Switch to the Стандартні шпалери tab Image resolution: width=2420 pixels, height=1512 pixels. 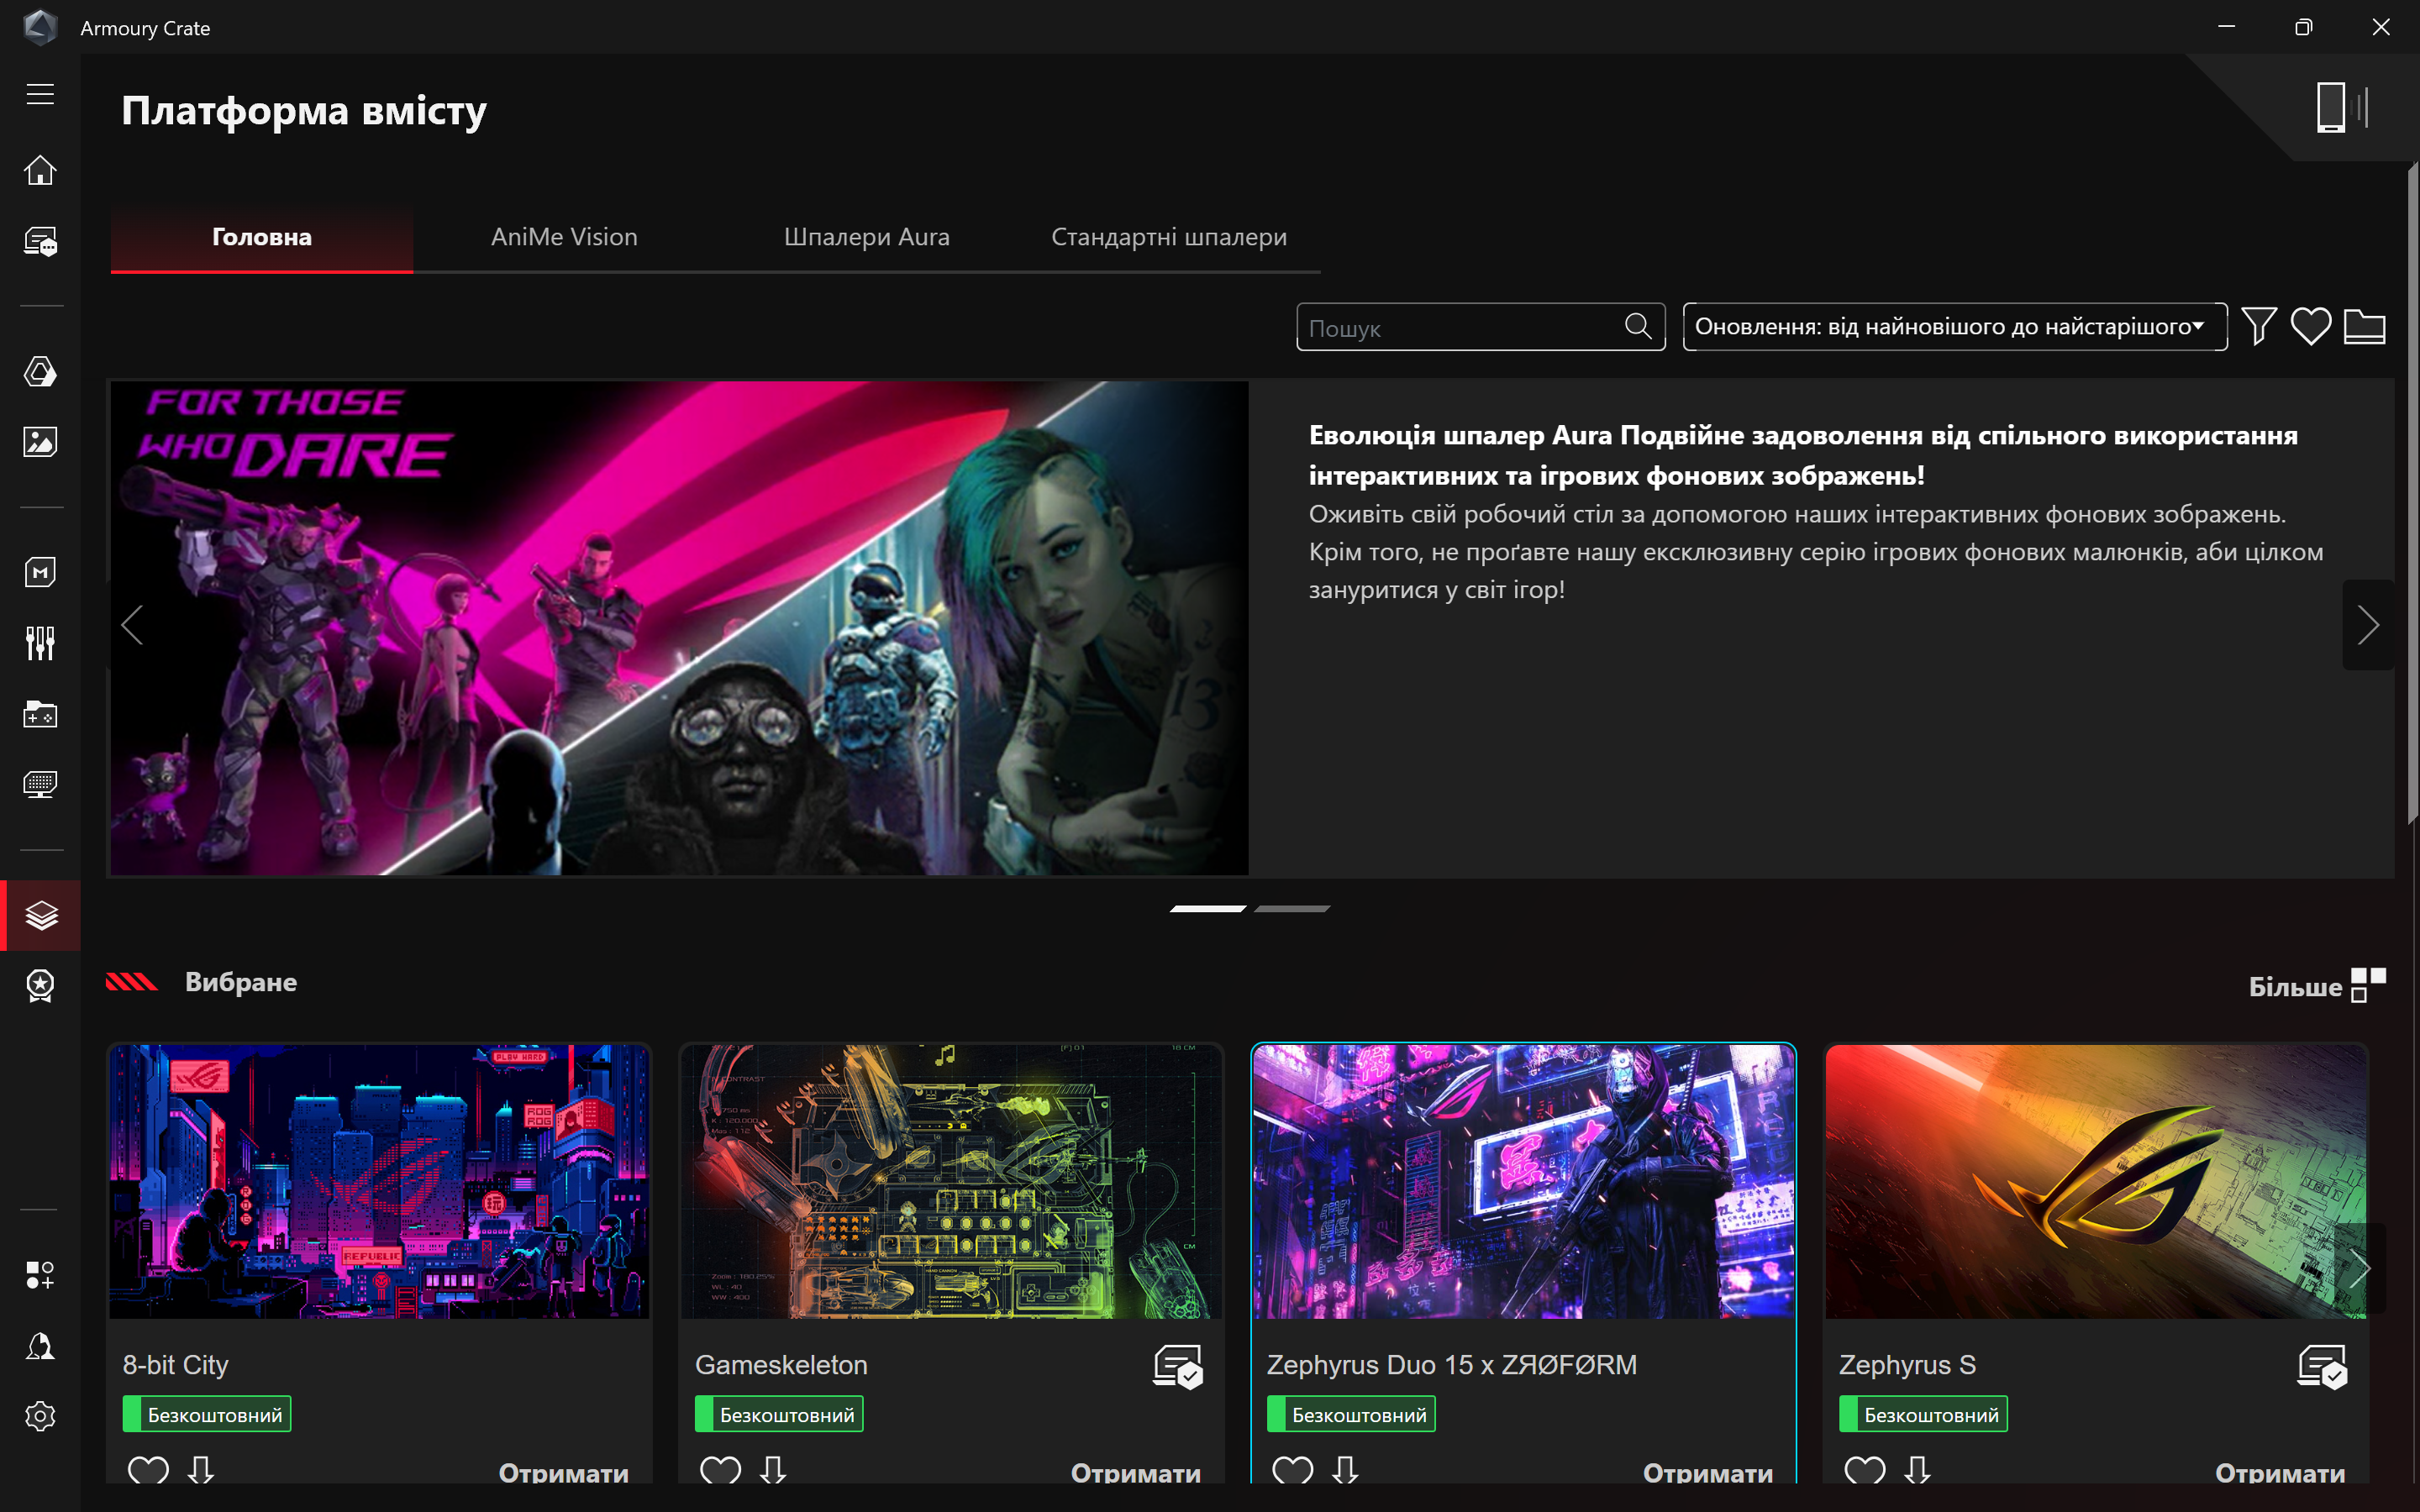coord(1169,237)
